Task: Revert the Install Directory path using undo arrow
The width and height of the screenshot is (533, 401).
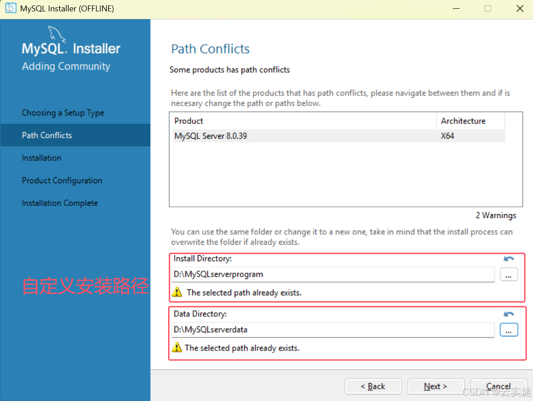Action: point(508,259)
